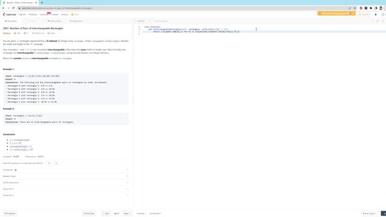Answer Yes to interview question prompt
386x217 pixels.
[x=49, y=163]
